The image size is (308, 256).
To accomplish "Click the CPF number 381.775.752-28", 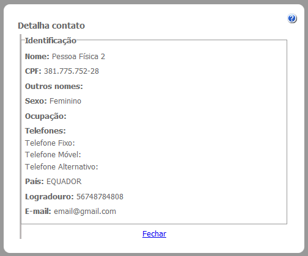I will coord(71,71).
